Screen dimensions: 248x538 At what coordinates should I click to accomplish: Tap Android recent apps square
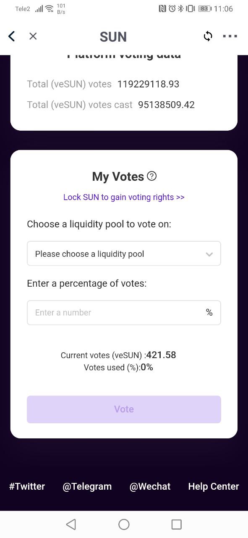pos(177,524)
